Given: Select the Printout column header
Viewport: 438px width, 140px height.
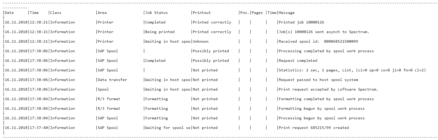Looking at the screenshot, I should [x=202, y=13].
